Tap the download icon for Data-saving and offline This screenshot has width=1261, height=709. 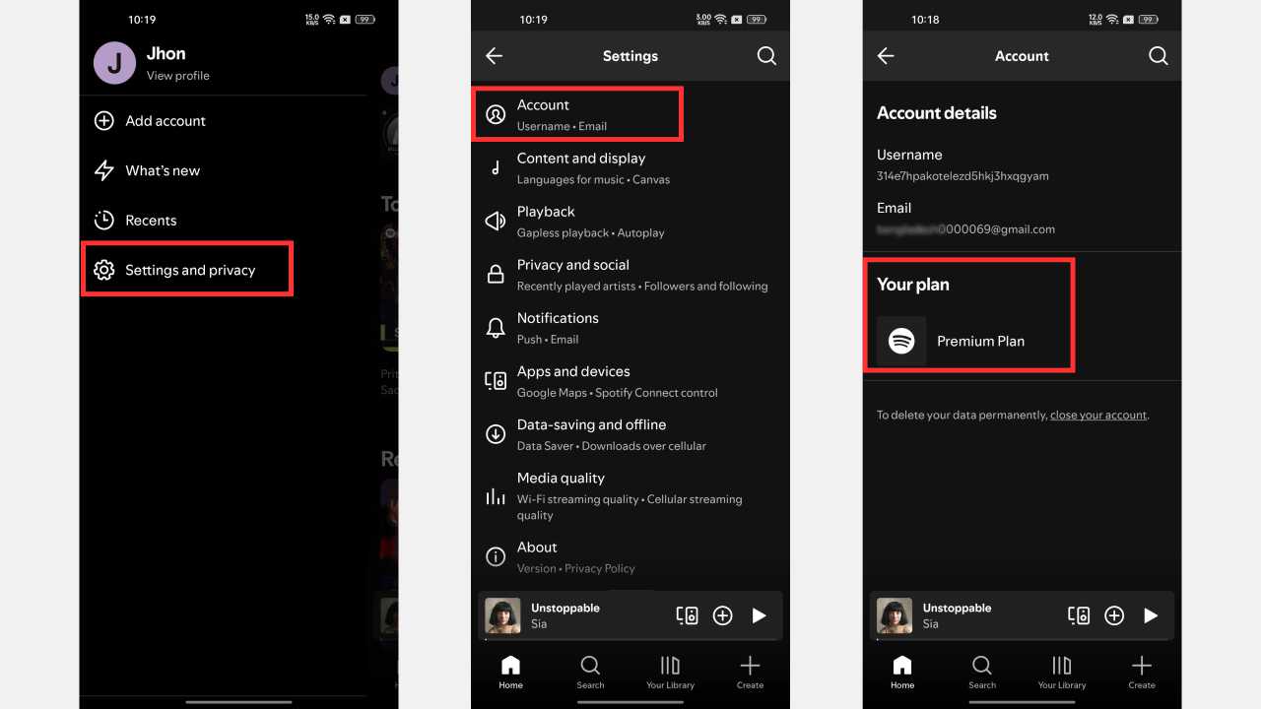[x=496, y=434]
